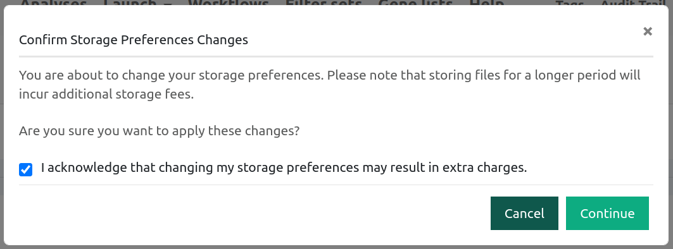The image size is (673, 249).
Task: Click the dimmed backdrop below the dialog
Action: pos(337,247)
